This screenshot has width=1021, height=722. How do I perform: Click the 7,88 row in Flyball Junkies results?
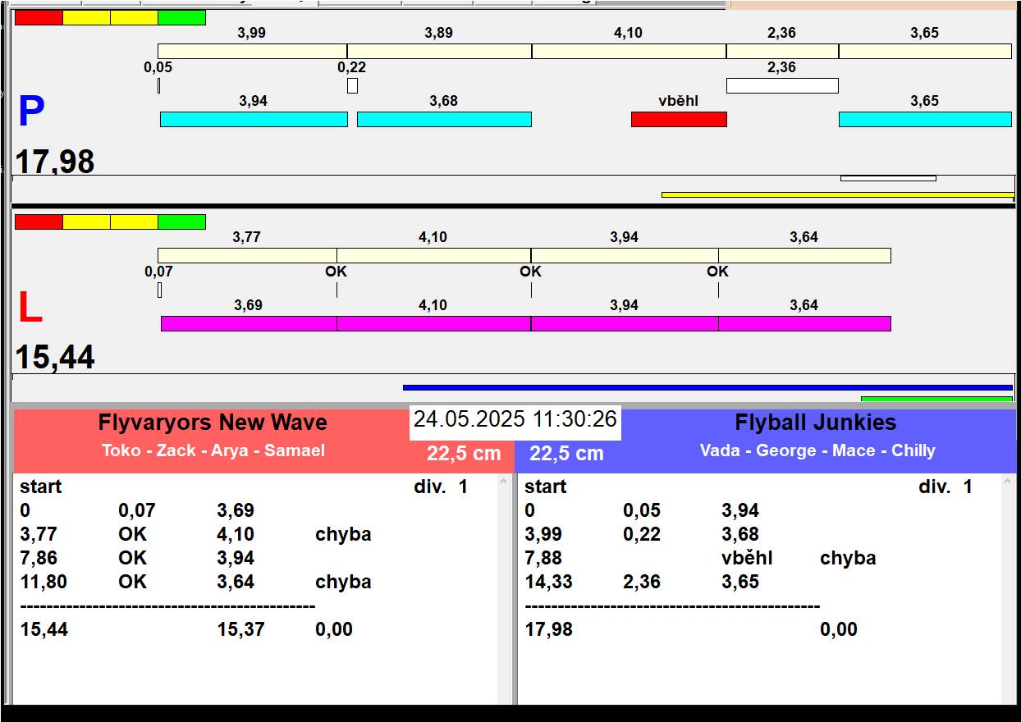tap(700, 558)
